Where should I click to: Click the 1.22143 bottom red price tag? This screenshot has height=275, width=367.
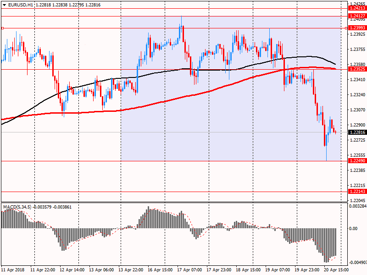357,192
